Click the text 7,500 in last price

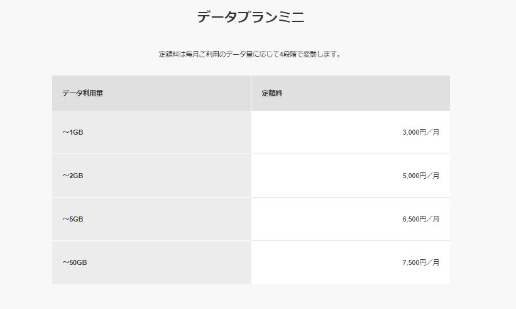tap(410, 262)
